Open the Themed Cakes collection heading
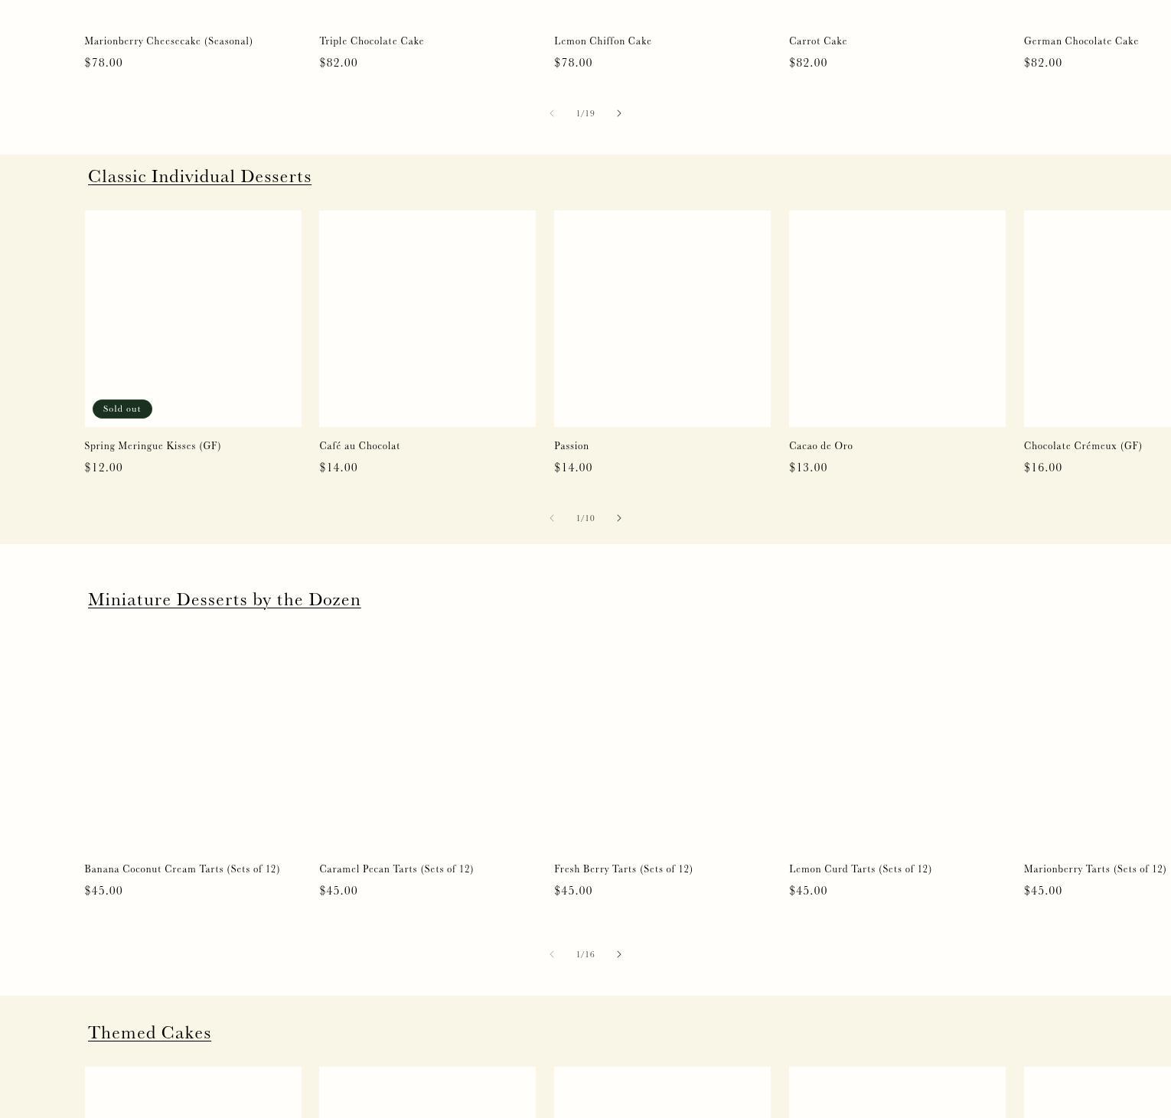 (x=149, y=1032)
